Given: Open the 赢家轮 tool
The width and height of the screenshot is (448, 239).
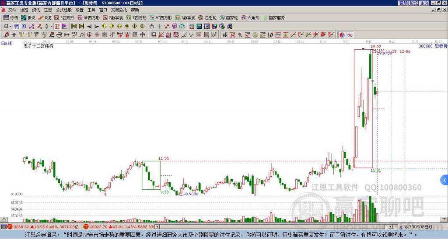Looking at the screenshot, I should click(229, 17).
